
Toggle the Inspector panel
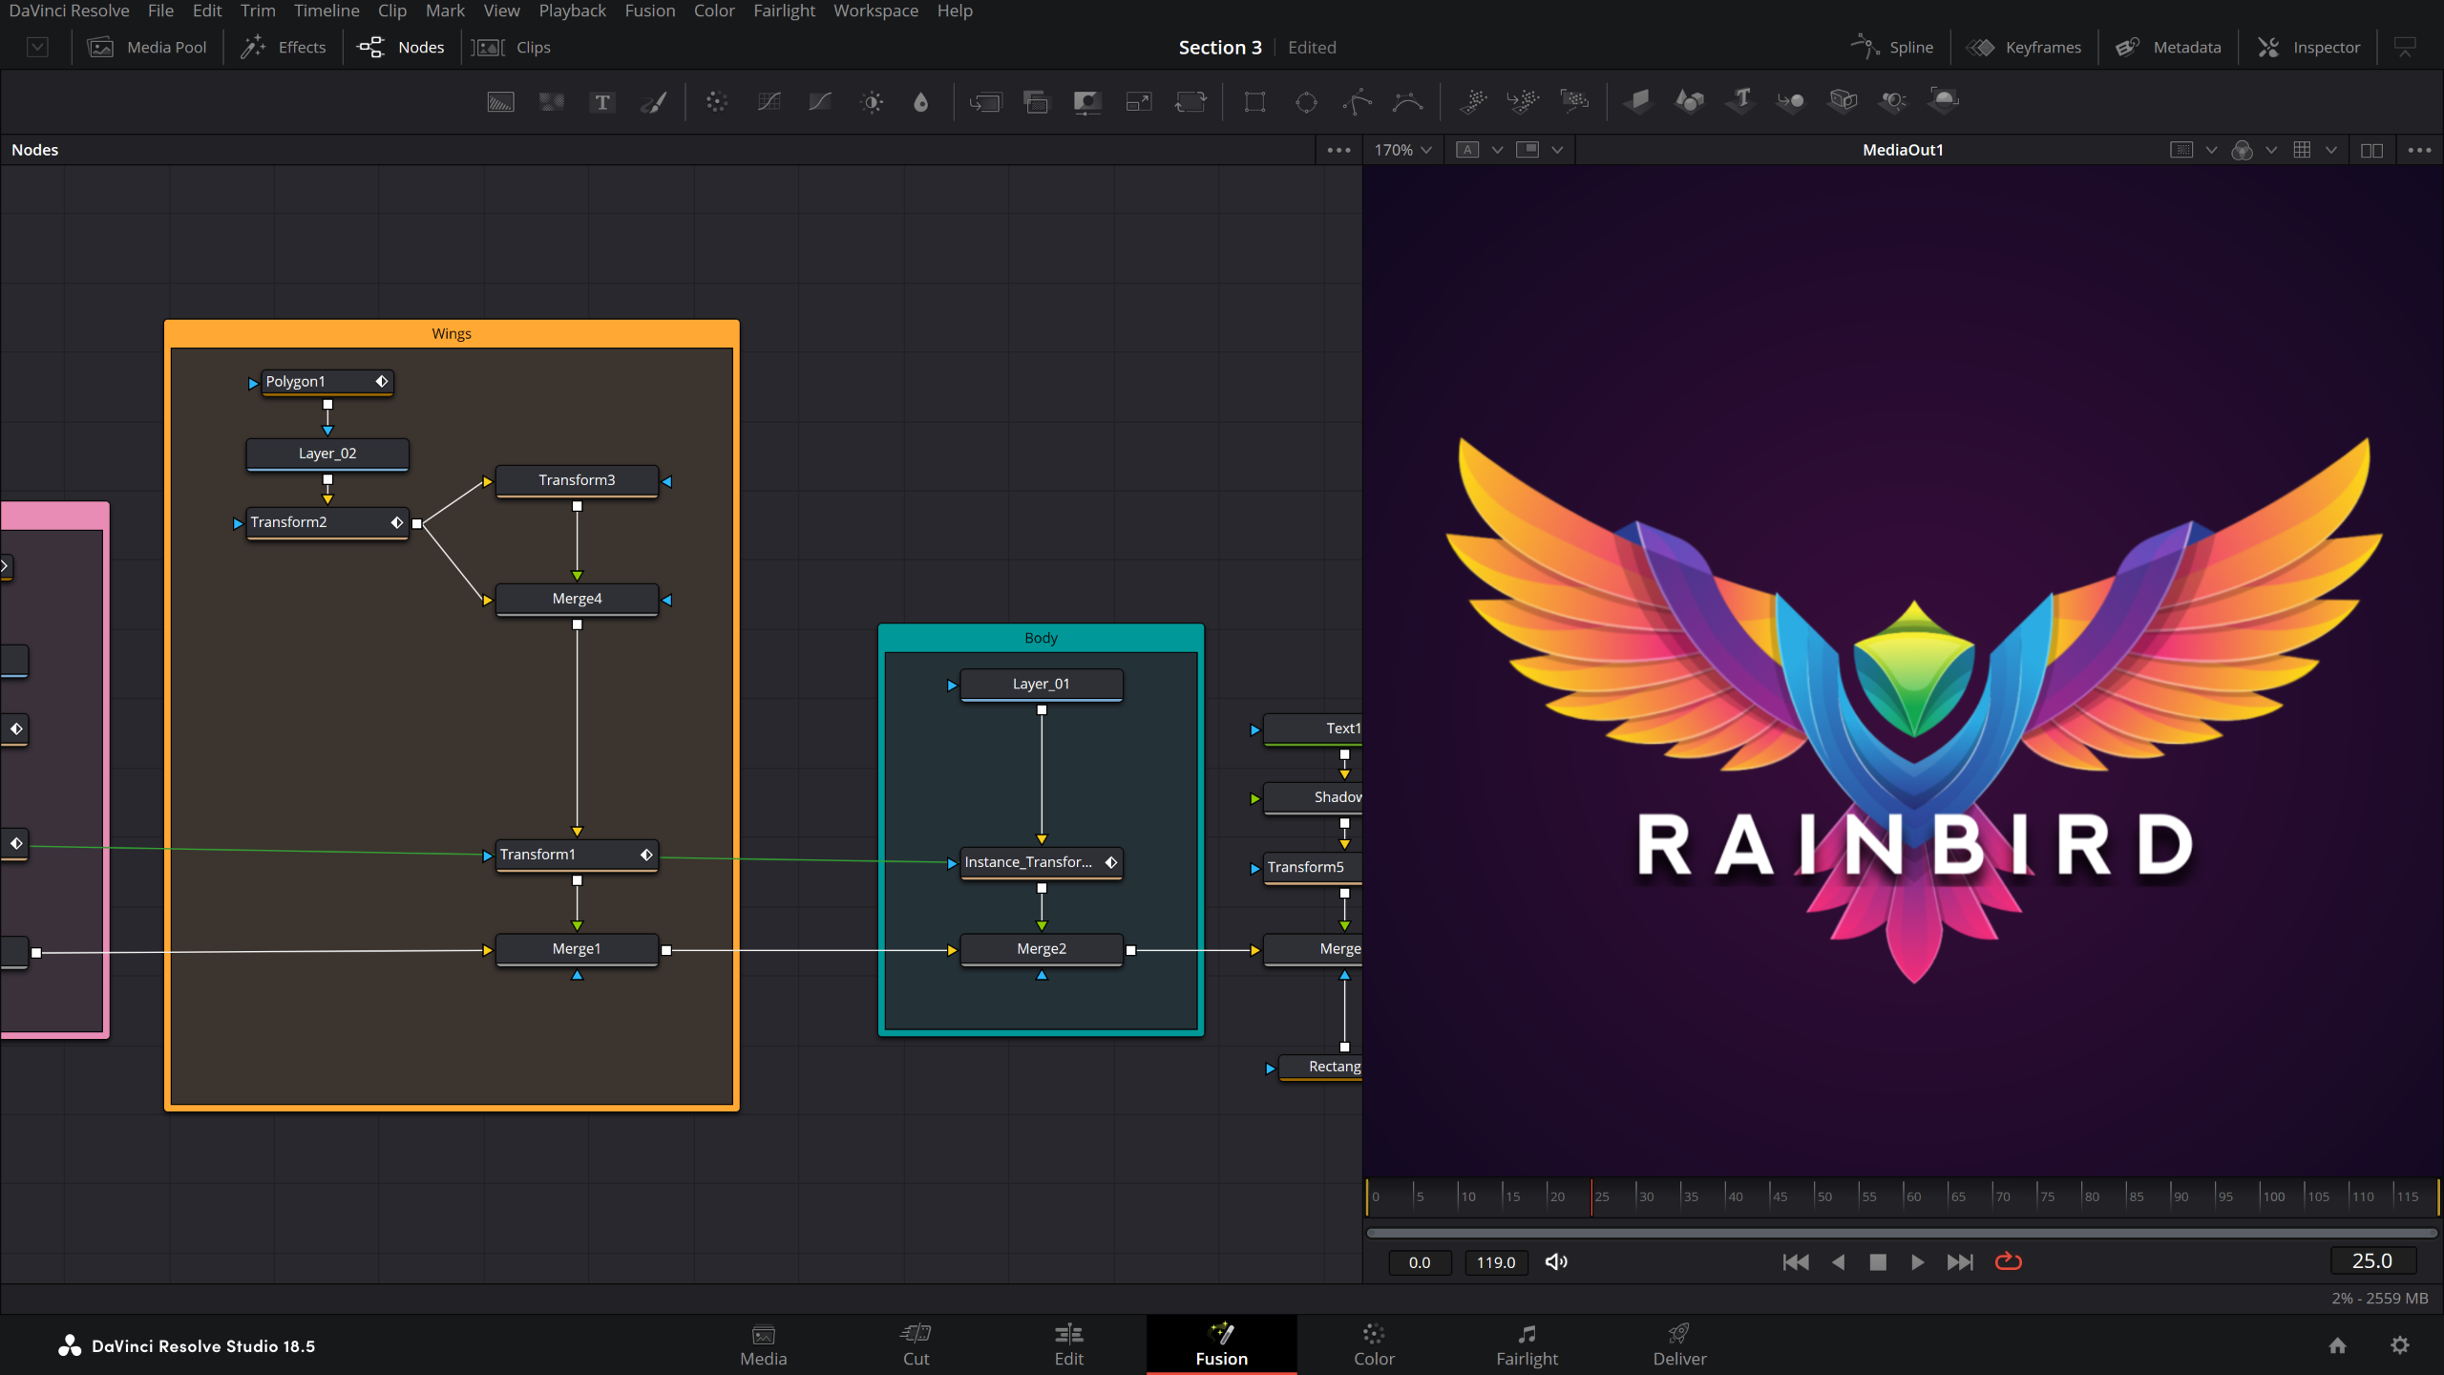point(2308,47)
